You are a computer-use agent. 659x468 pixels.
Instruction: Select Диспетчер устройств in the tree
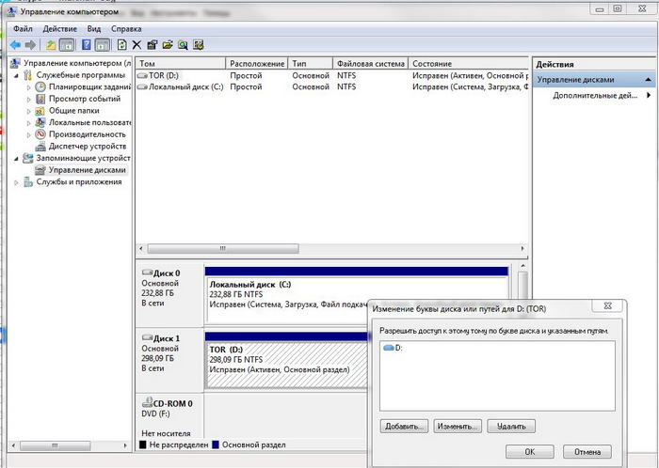tap(87, 147)
